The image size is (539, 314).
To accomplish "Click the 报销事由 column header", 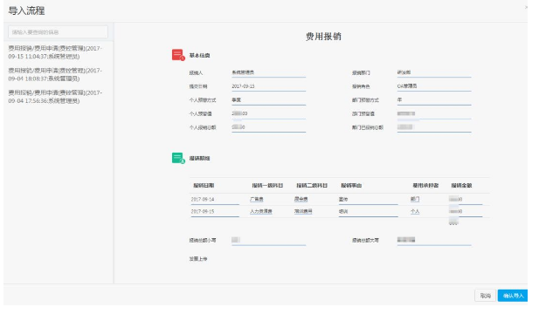I will [351, 186].
